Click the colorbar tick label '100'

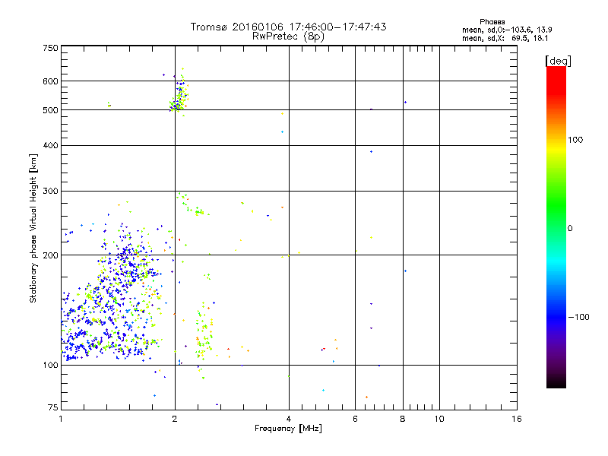tap(575, 140)
